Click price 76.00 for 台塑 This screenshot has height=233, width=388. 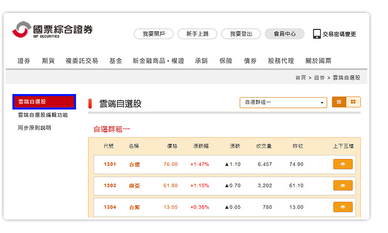(171, 164)
